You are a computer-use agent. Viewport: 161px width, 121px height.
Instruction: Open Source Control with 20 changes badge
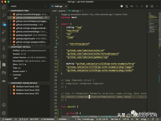pyautogui.click(x=4, y=24)
